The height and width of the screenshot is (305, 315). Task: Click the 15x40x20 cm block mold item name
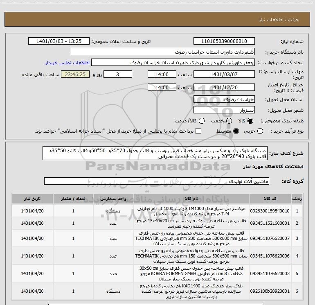tap(191, 224)
